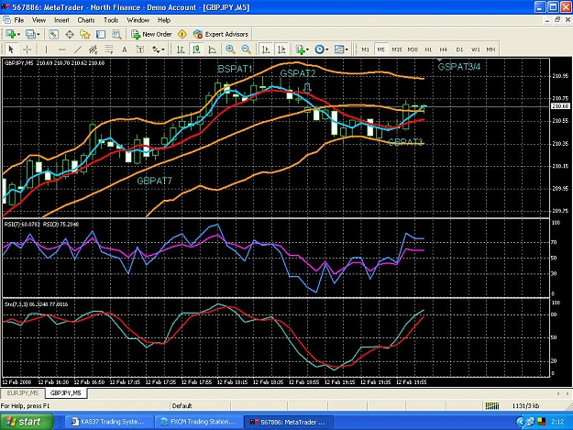Toggle the Terminal window icon
Screen dimensions: 573x430
[101, 34]
